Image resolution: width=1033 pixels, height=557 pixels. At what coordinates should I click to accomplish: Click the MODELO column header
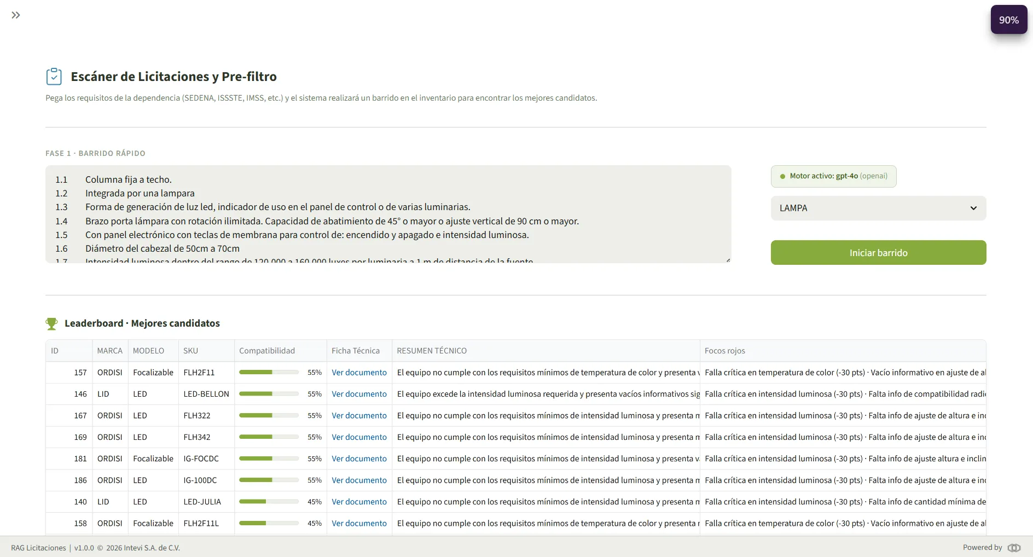point(153,351)
